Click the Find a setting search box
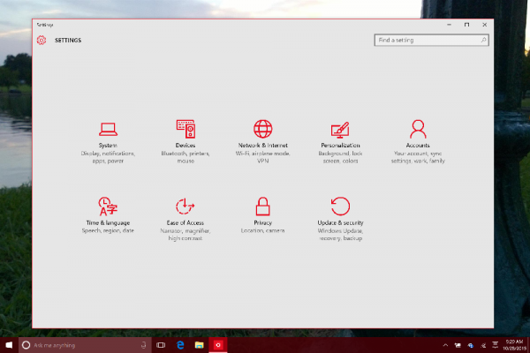Screen dimensions: 530x353 (x=431, y=41)
